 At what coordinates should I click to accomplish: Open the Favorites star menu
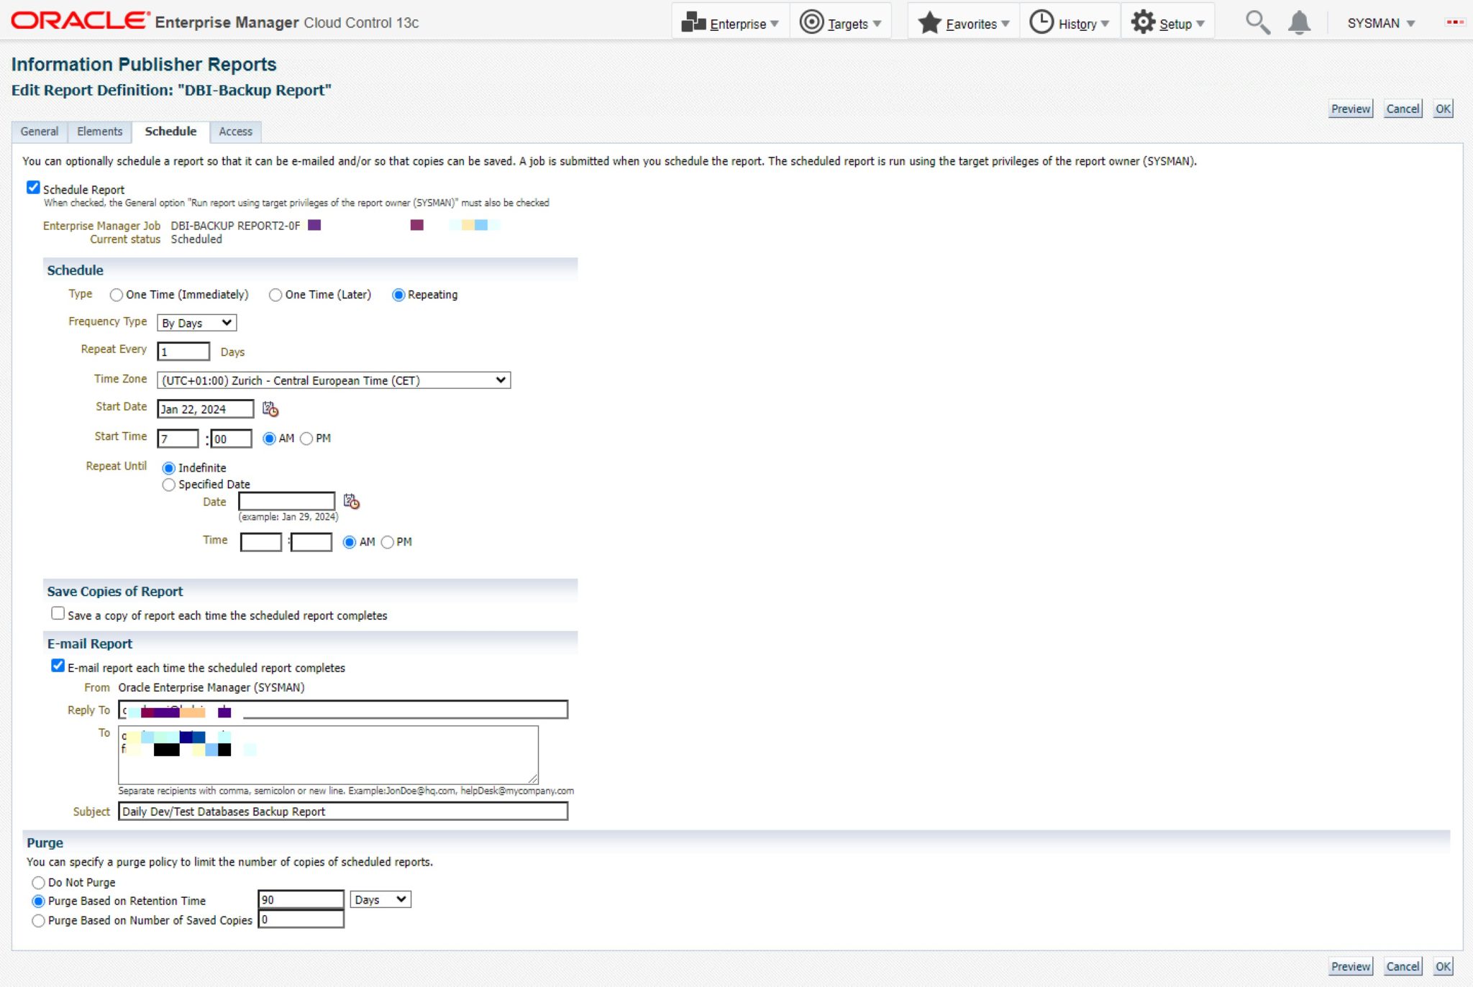tap(929, 22)
